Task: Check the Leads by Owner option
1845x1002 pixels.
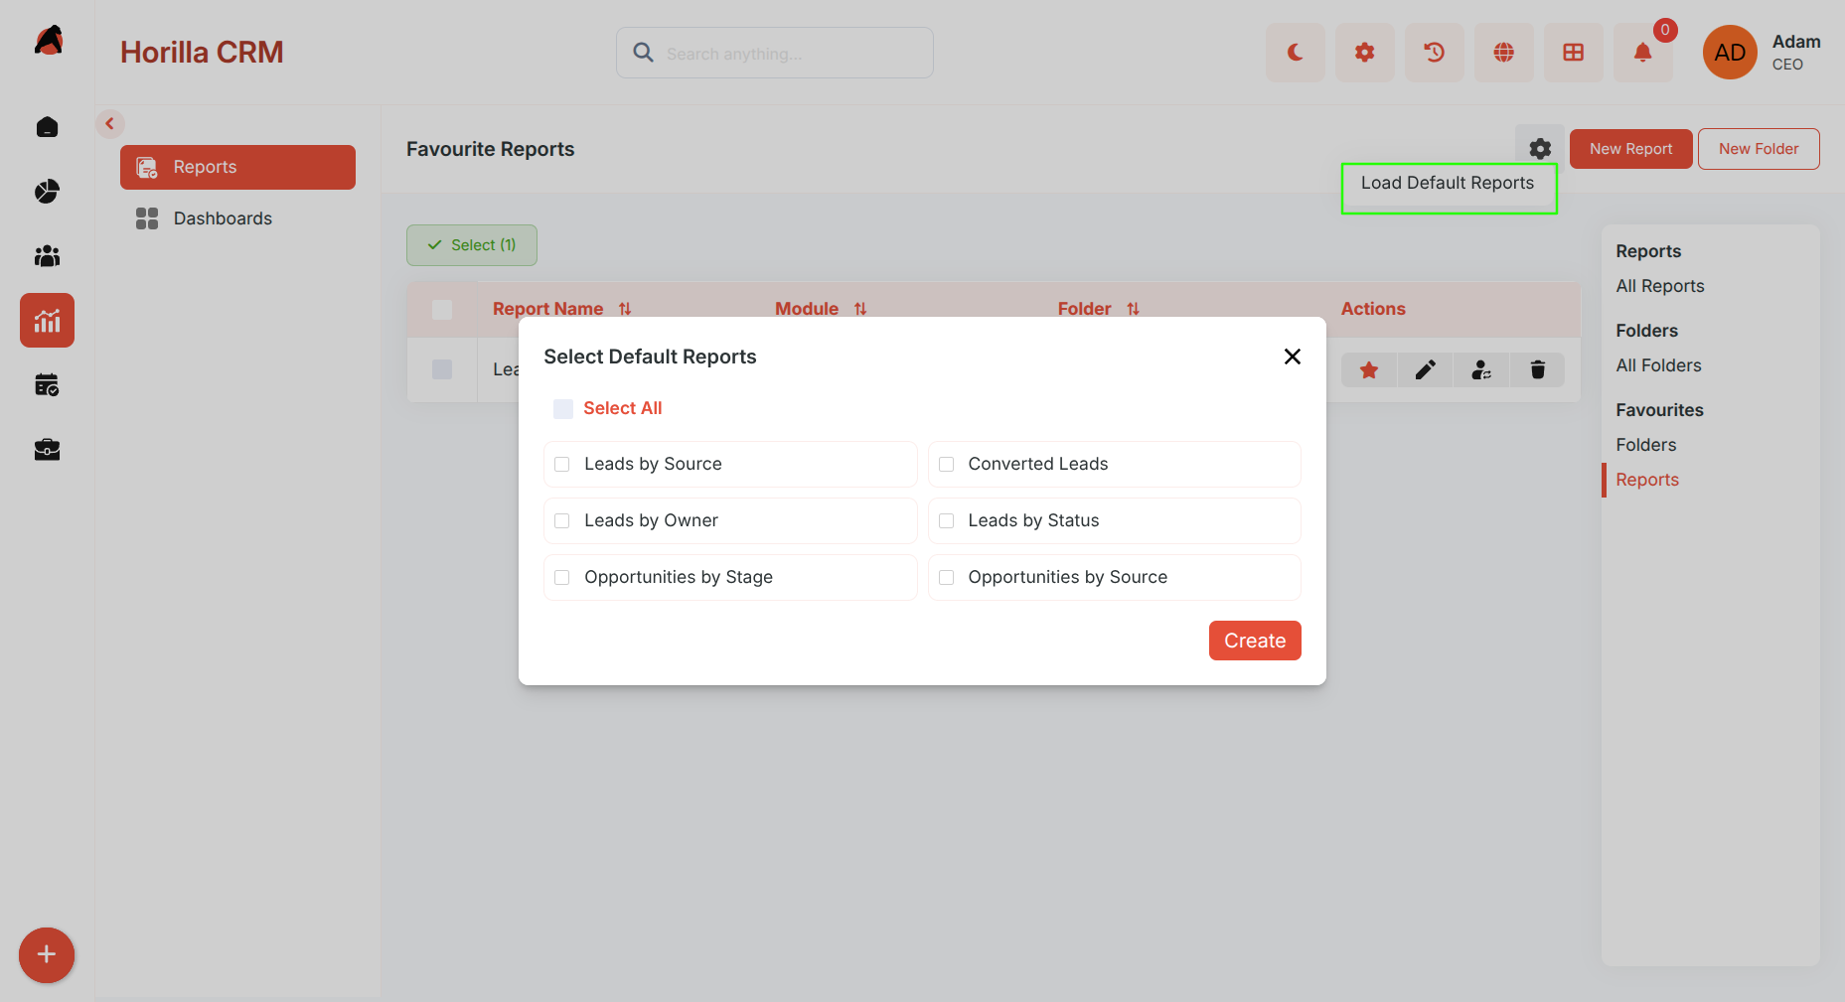Action: [x=562, y=521]
